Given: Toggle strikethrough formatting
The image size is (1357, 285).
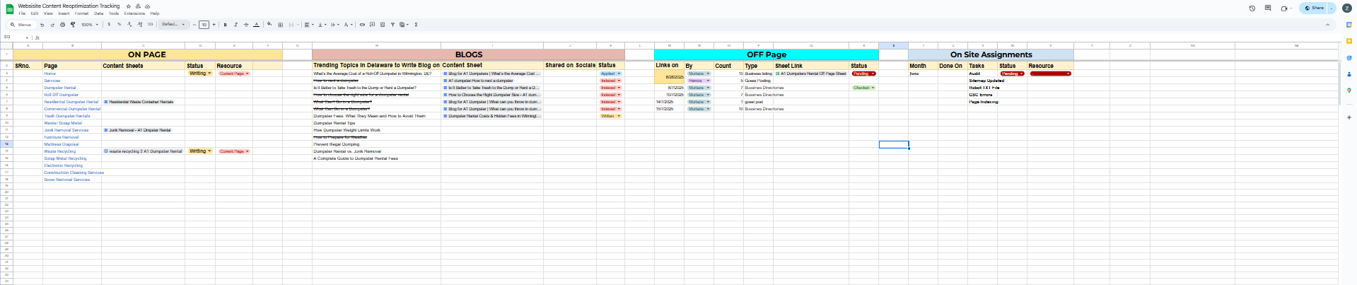Looking at the screenshot, I should pyautogui.click(x=246, y=25).
